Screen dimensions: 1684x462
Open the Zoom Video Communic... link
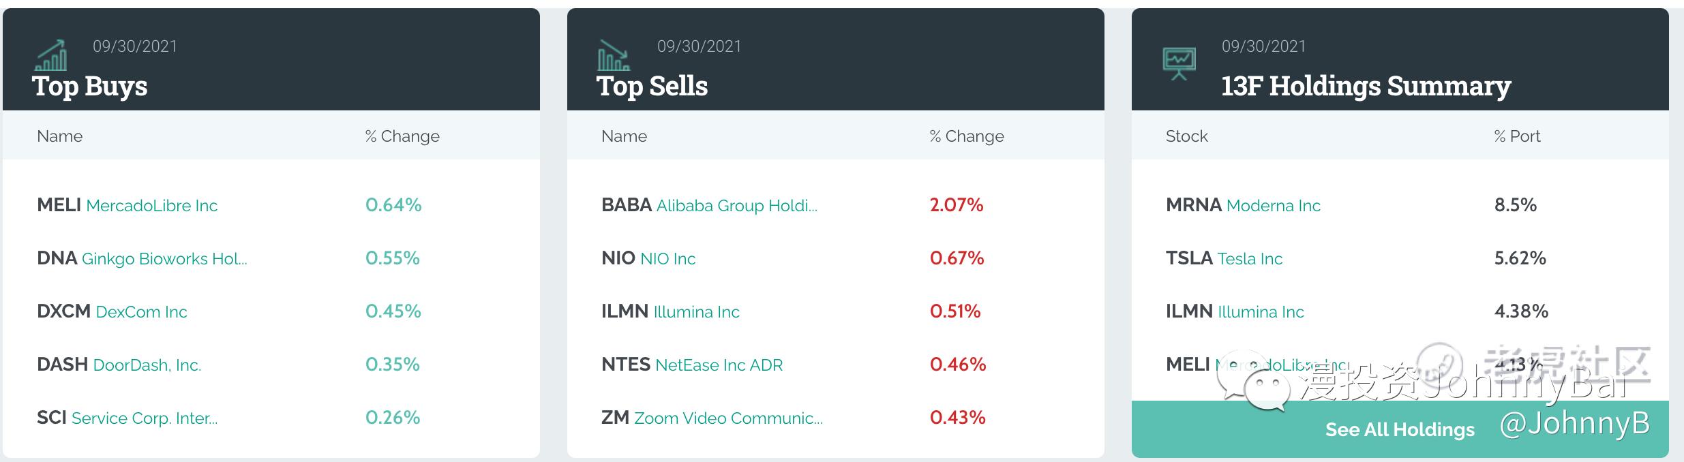click(x=728, y=418)
